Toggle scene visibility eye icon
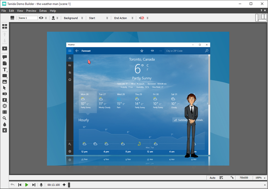The height and width of the screenshot is (189, 268). pyautogui.click(x=41, y=18)
